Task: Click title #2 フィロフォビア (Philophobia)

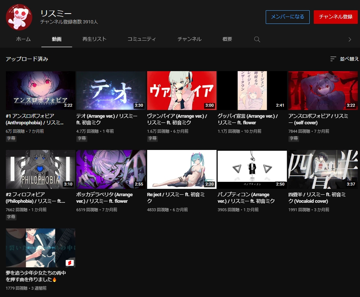Action: (35, 198)
